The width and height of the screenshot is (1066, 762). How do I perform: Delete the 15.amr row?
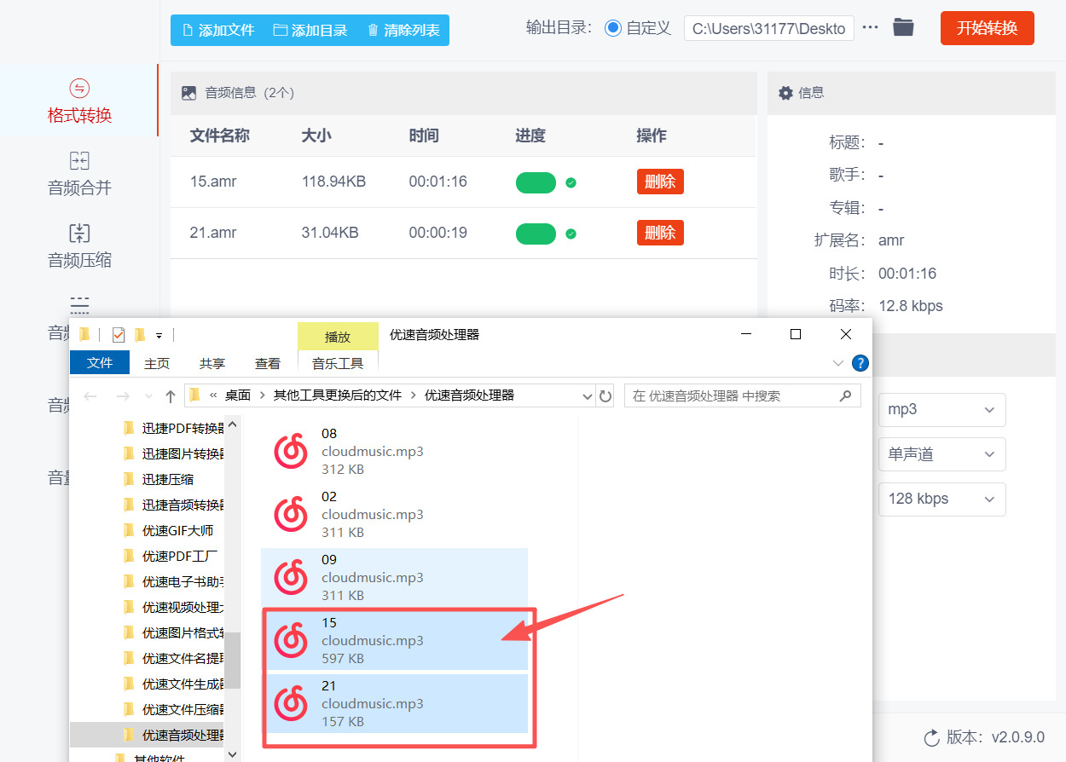[660, 182]
